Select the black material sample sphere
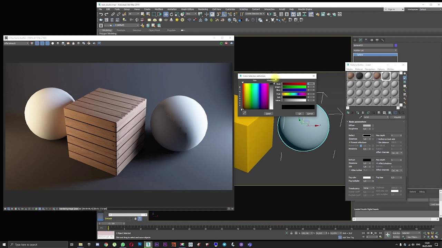 pos(359,76)
